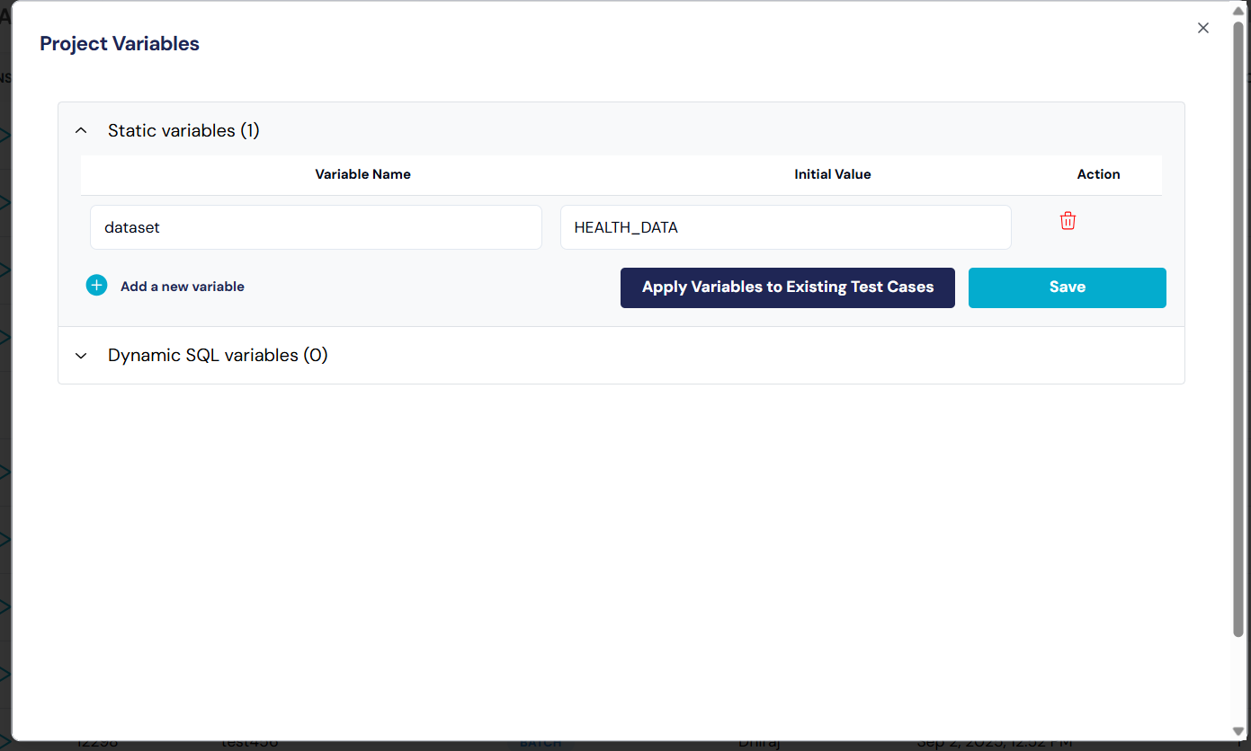Click Apply Variables to Existing Test Cases
Screen dimensions: 1251x751
click(787, 287)
